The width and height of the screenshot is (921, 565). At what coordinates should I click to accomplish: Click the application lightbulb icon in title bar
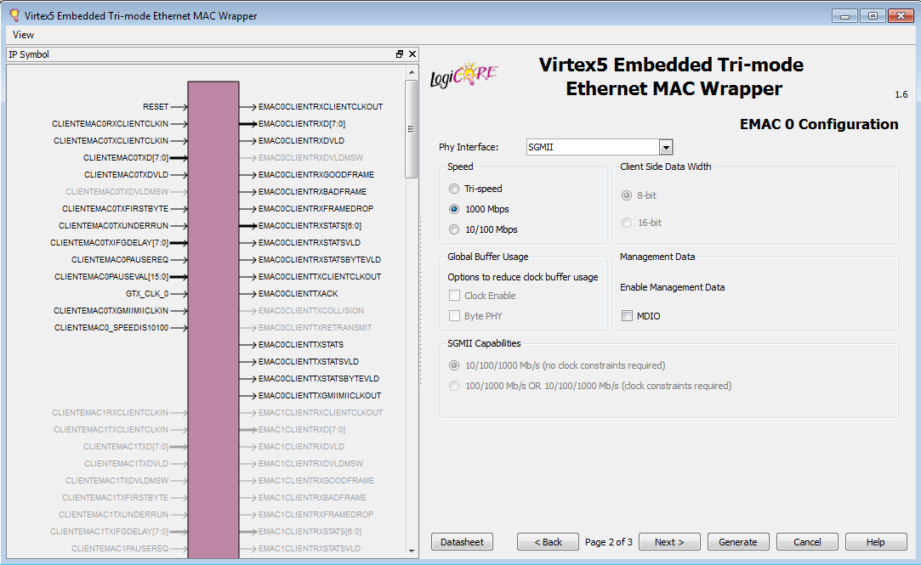point(14,15)
